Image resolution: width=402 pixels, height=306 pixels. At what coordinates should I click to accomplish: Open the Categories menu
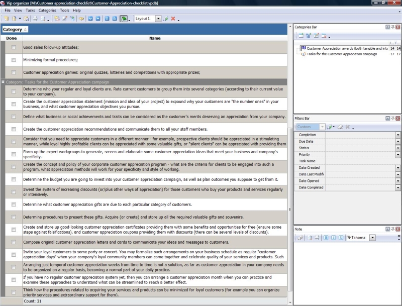tap(47, 10)
